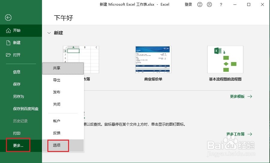Image resolution: width=270 pixels, height=163 pixels.
Task: Click 保存到百度网盘
Action: (21, 109)
